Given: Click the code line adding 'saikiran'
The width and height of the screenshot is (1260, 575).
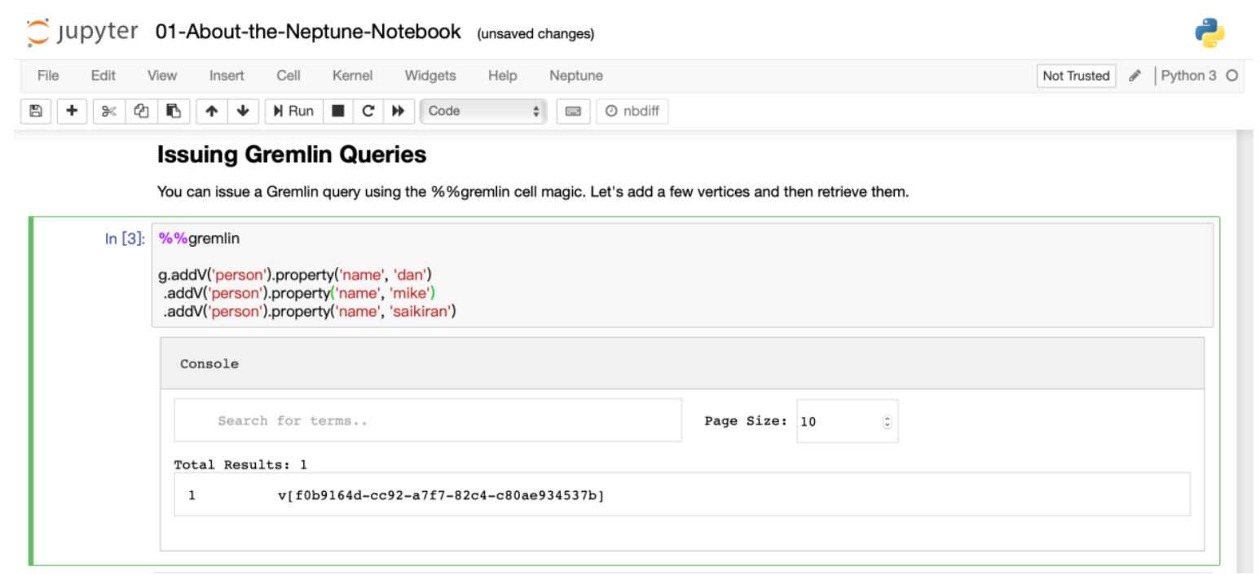Looking at the screenshot, I should (x=310, y=312).
